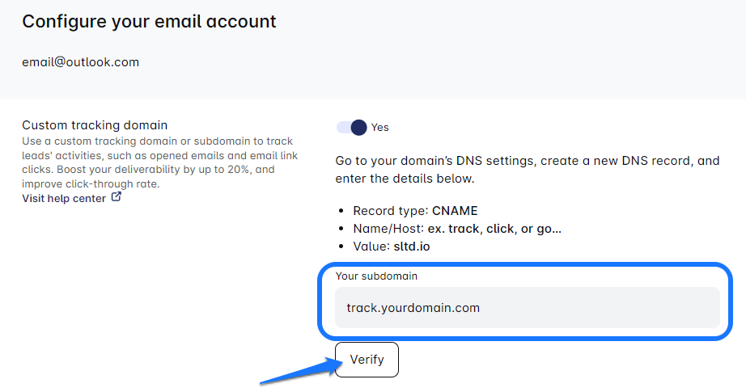The height and width of the screenshot is (392, 746).
Task: Select the email@outlook.com address text
Action: (80, 62)
